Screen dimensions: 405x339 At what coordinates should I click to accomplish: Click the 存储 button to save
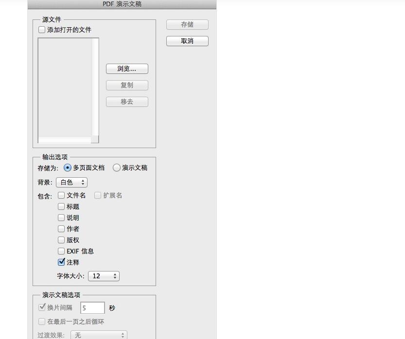pyautogui.click(x=187, y=24)
